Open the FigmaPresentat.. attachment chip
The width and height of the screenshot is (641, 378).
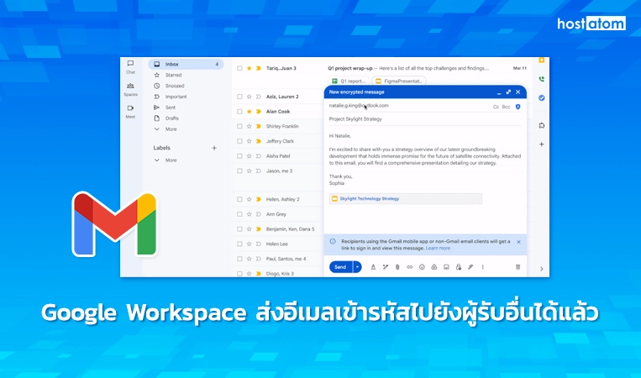[399, 81]
